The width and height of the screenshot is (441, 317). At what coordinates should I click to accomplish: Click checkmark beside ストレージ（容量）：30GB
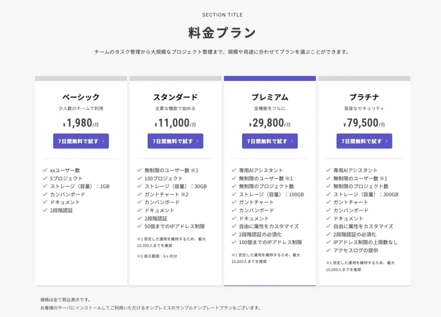(139, 186)
